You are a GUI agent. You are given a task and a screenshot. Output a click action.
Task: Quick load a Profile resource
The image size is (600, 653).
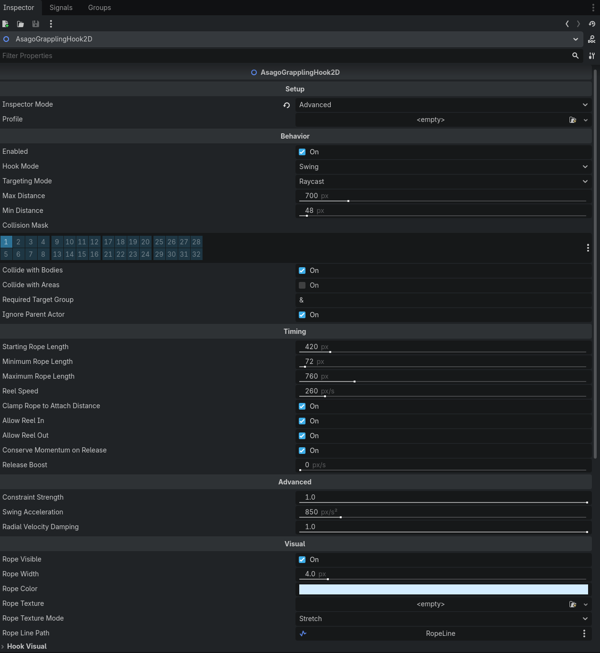pyautogui.click(x=573, y=120)
